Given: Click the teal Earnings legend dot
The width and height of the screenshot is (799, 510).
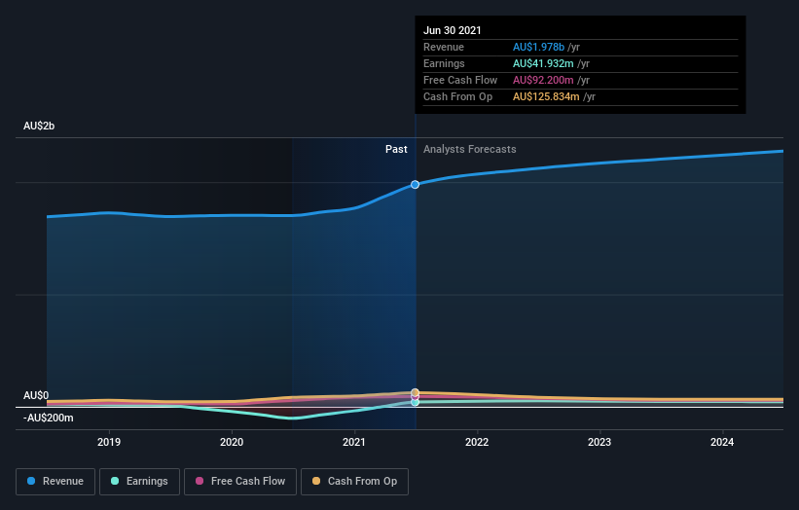Looking at the screenshot, I should click(115, 481).
